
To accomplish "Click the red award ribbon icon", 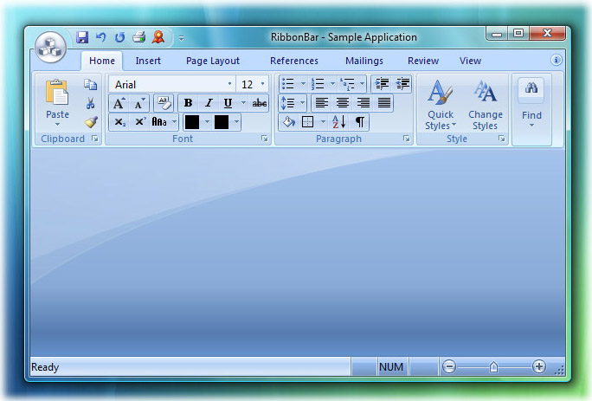I will (158, 37).
